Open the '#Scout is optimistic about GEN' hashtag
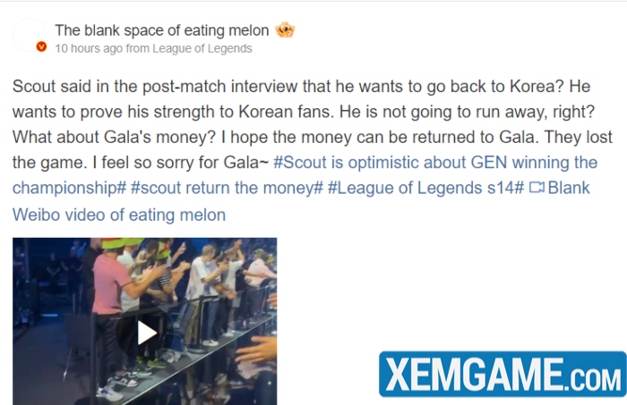This screenshot has height=405, width=627. pos(435,163)
